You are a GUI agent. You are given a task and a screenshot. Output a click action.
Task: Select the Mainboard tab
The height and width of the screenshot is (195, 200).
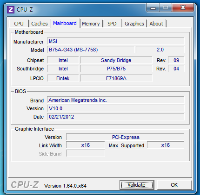click(65, 23)
